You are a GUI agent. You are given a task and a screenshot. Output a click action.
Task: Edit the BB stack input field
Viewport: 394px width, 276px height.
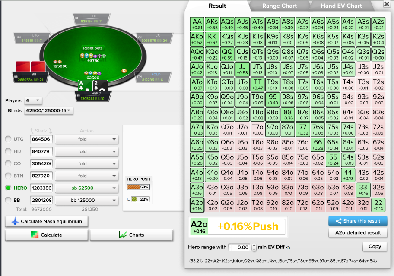point(41,200)
